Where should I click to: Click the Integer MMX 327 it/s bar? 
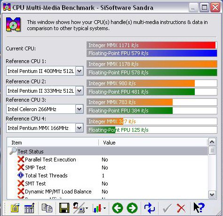pyautogui.click(x=152, y=121)
